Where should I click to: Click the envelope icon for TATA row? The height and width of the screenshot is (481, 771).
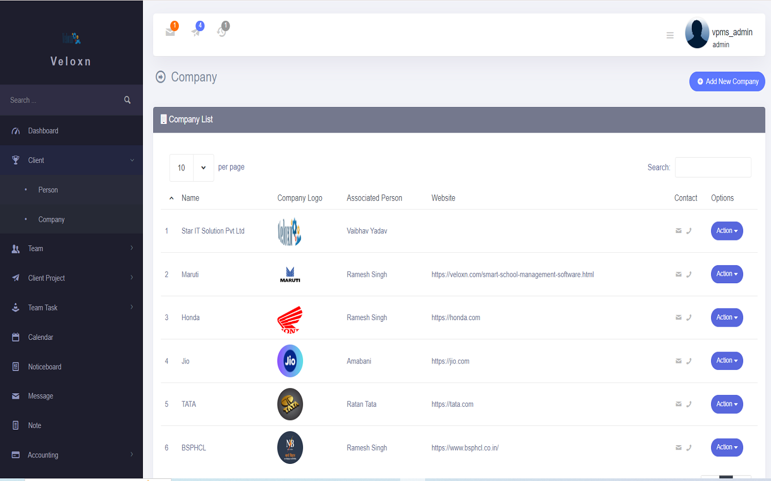pyautogui.click(x=678, y=404)
